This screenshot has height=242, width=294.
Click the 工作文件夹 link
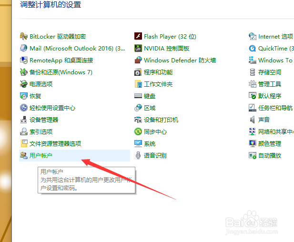[158, 84]
